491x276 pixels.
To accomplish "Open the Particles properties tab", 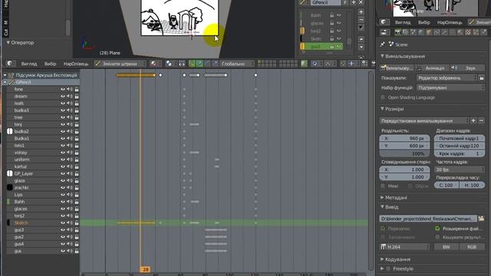I will [476, 32].
